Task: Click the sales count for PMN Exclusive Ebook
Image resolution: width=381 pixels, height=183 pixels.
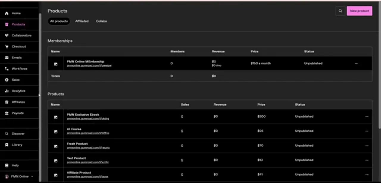Action: click(182, 117)
